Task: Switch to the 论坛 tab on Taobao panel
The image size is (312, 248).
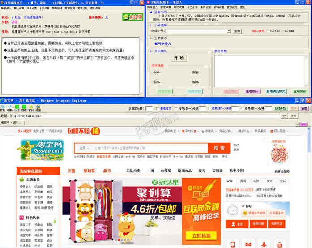Action: [256, 181]
